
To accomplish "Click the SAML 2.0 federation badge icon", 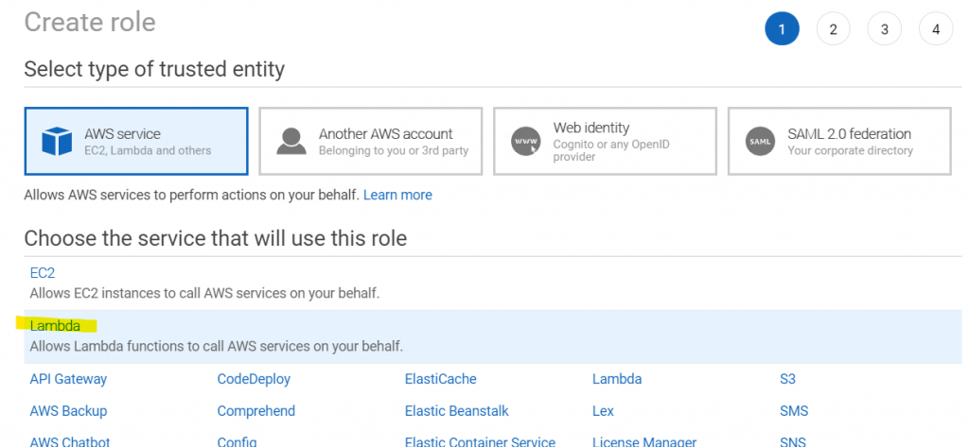I will pos(760,142).
